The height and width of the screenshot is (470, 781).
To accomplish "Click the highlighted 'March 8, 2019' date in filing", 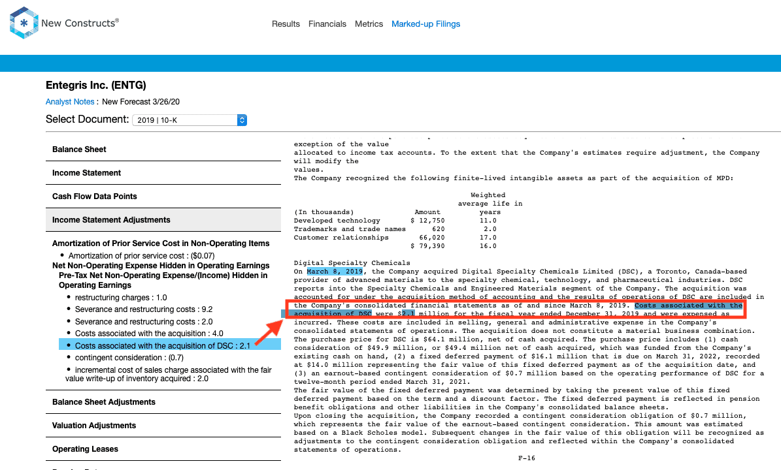I will [335, 272].
